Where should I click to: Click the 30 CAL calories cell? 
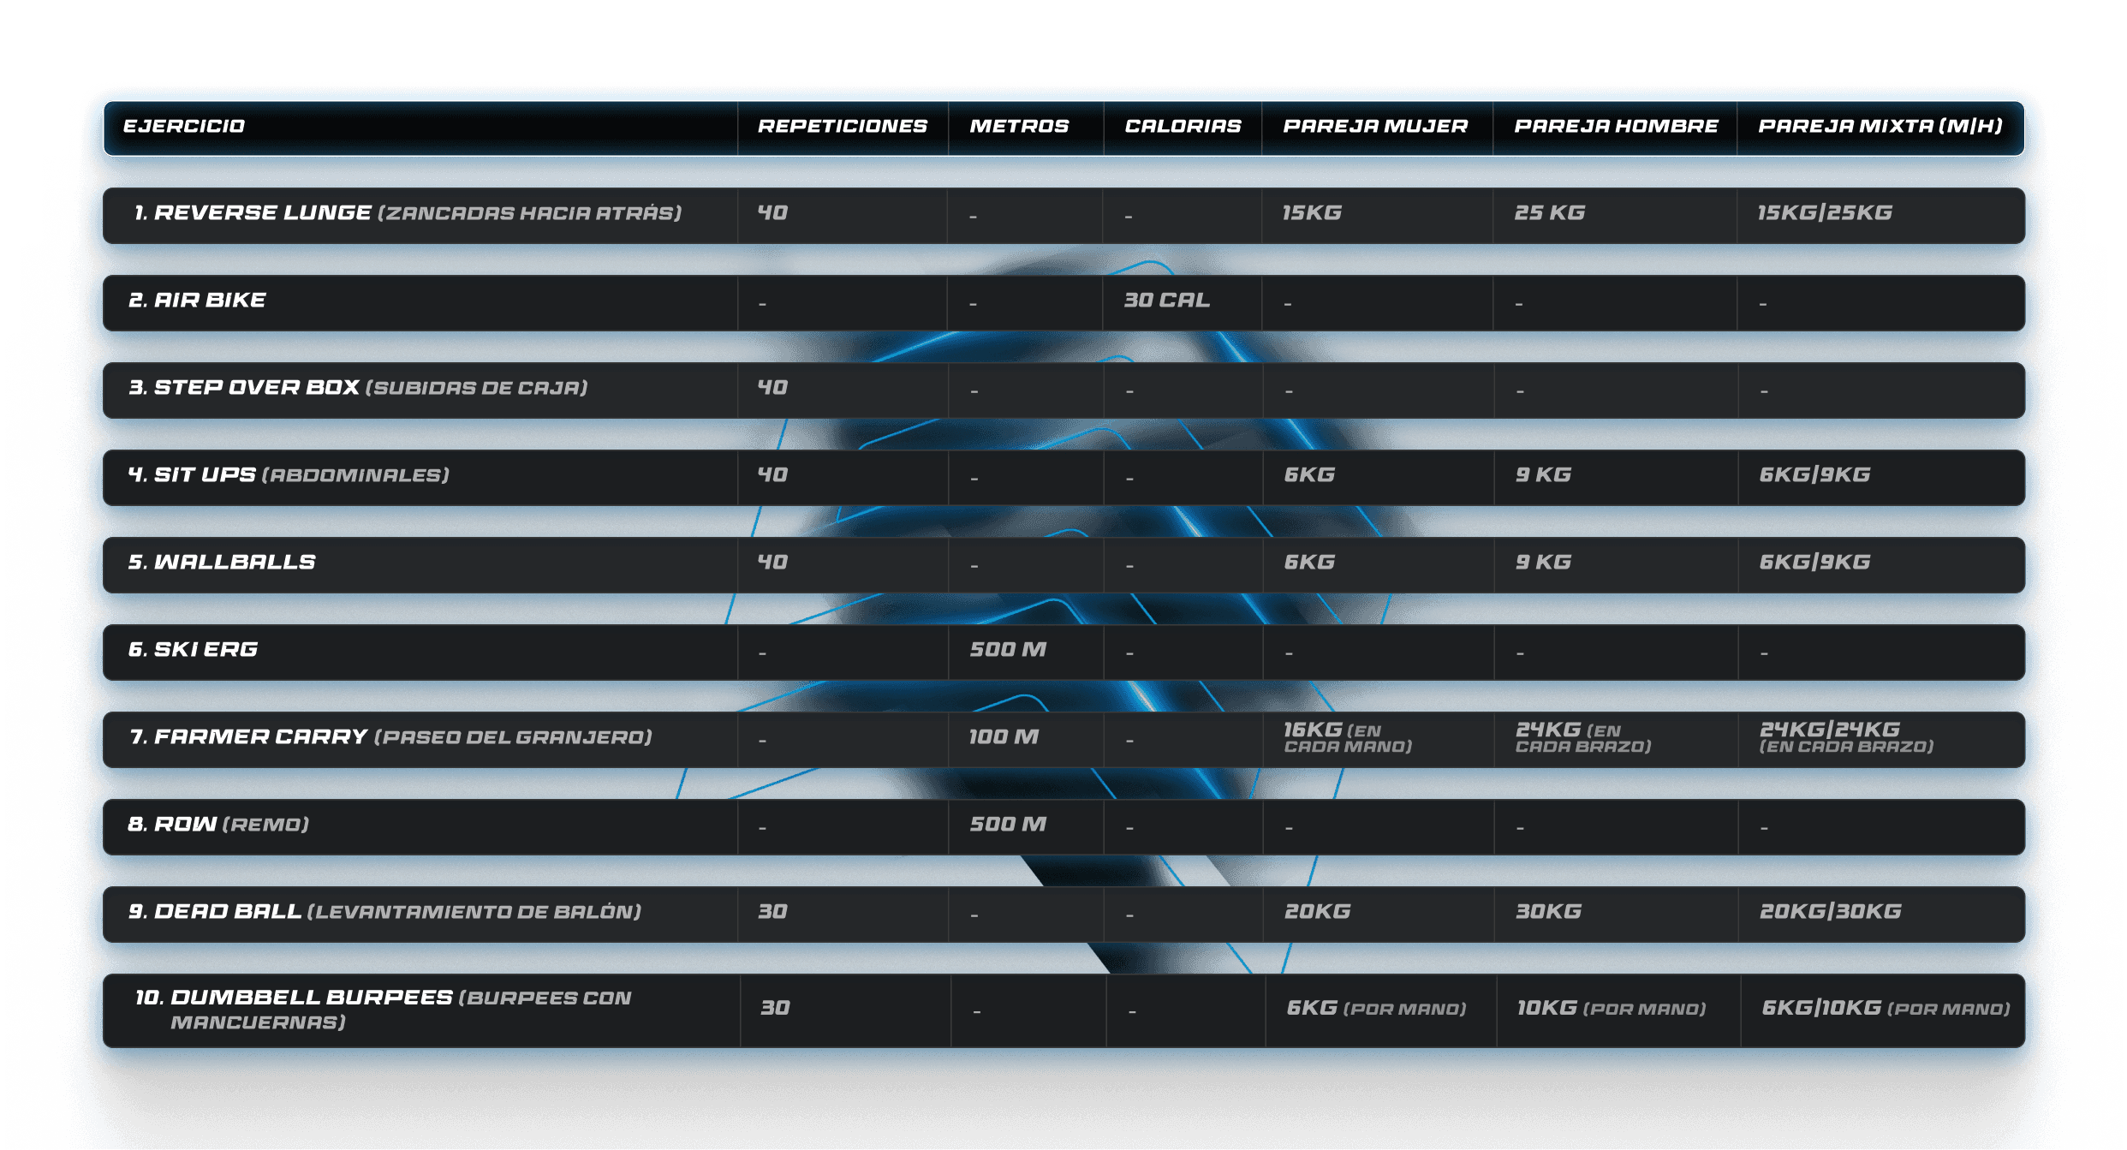[1166, 301]
